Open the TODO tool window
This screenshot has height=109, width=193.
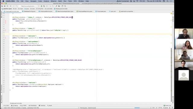point(23,106)
